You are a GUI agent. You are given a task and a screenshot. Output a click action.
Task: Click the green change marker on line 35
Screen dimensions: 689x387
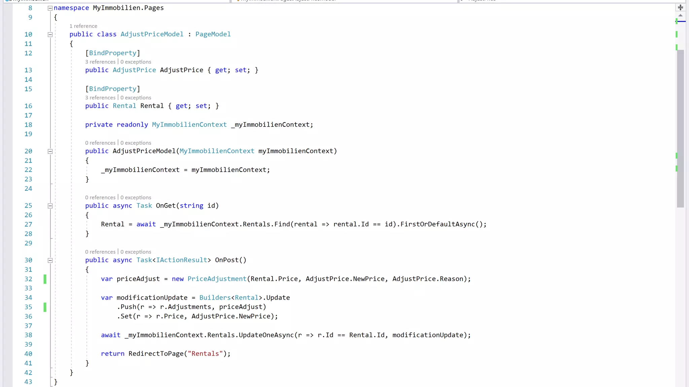point(45,307)
